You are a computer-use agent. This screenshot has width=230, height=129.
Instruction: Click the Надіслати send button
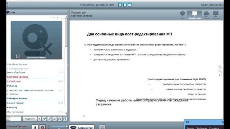click(30, 119)
